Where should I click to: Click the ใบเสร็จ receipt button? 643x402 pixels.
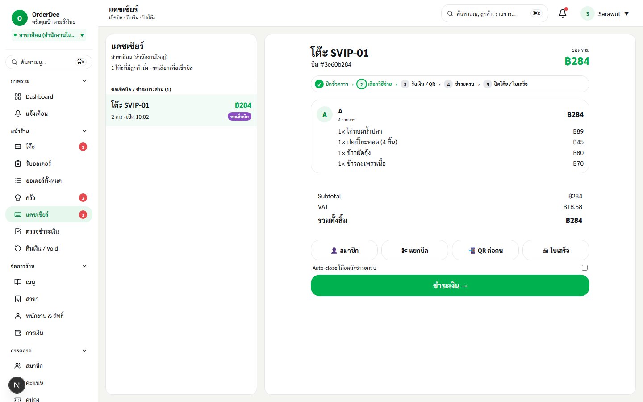[x=556, y=251]
